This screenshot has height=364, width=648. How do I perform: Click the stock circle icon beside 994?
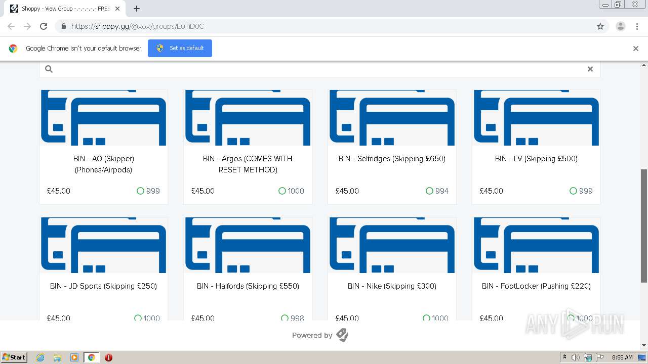tap(429, 191)
